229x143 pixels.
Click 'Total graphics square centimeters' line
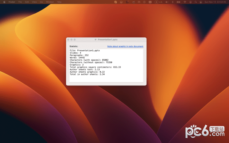pyautogui.click(x=95, y=67)
